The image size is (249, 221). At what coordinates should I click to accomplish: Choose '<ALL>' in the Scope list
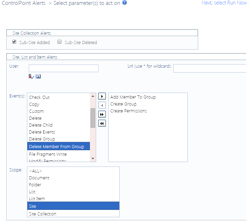pyautogui.click(x=73, y=171)
